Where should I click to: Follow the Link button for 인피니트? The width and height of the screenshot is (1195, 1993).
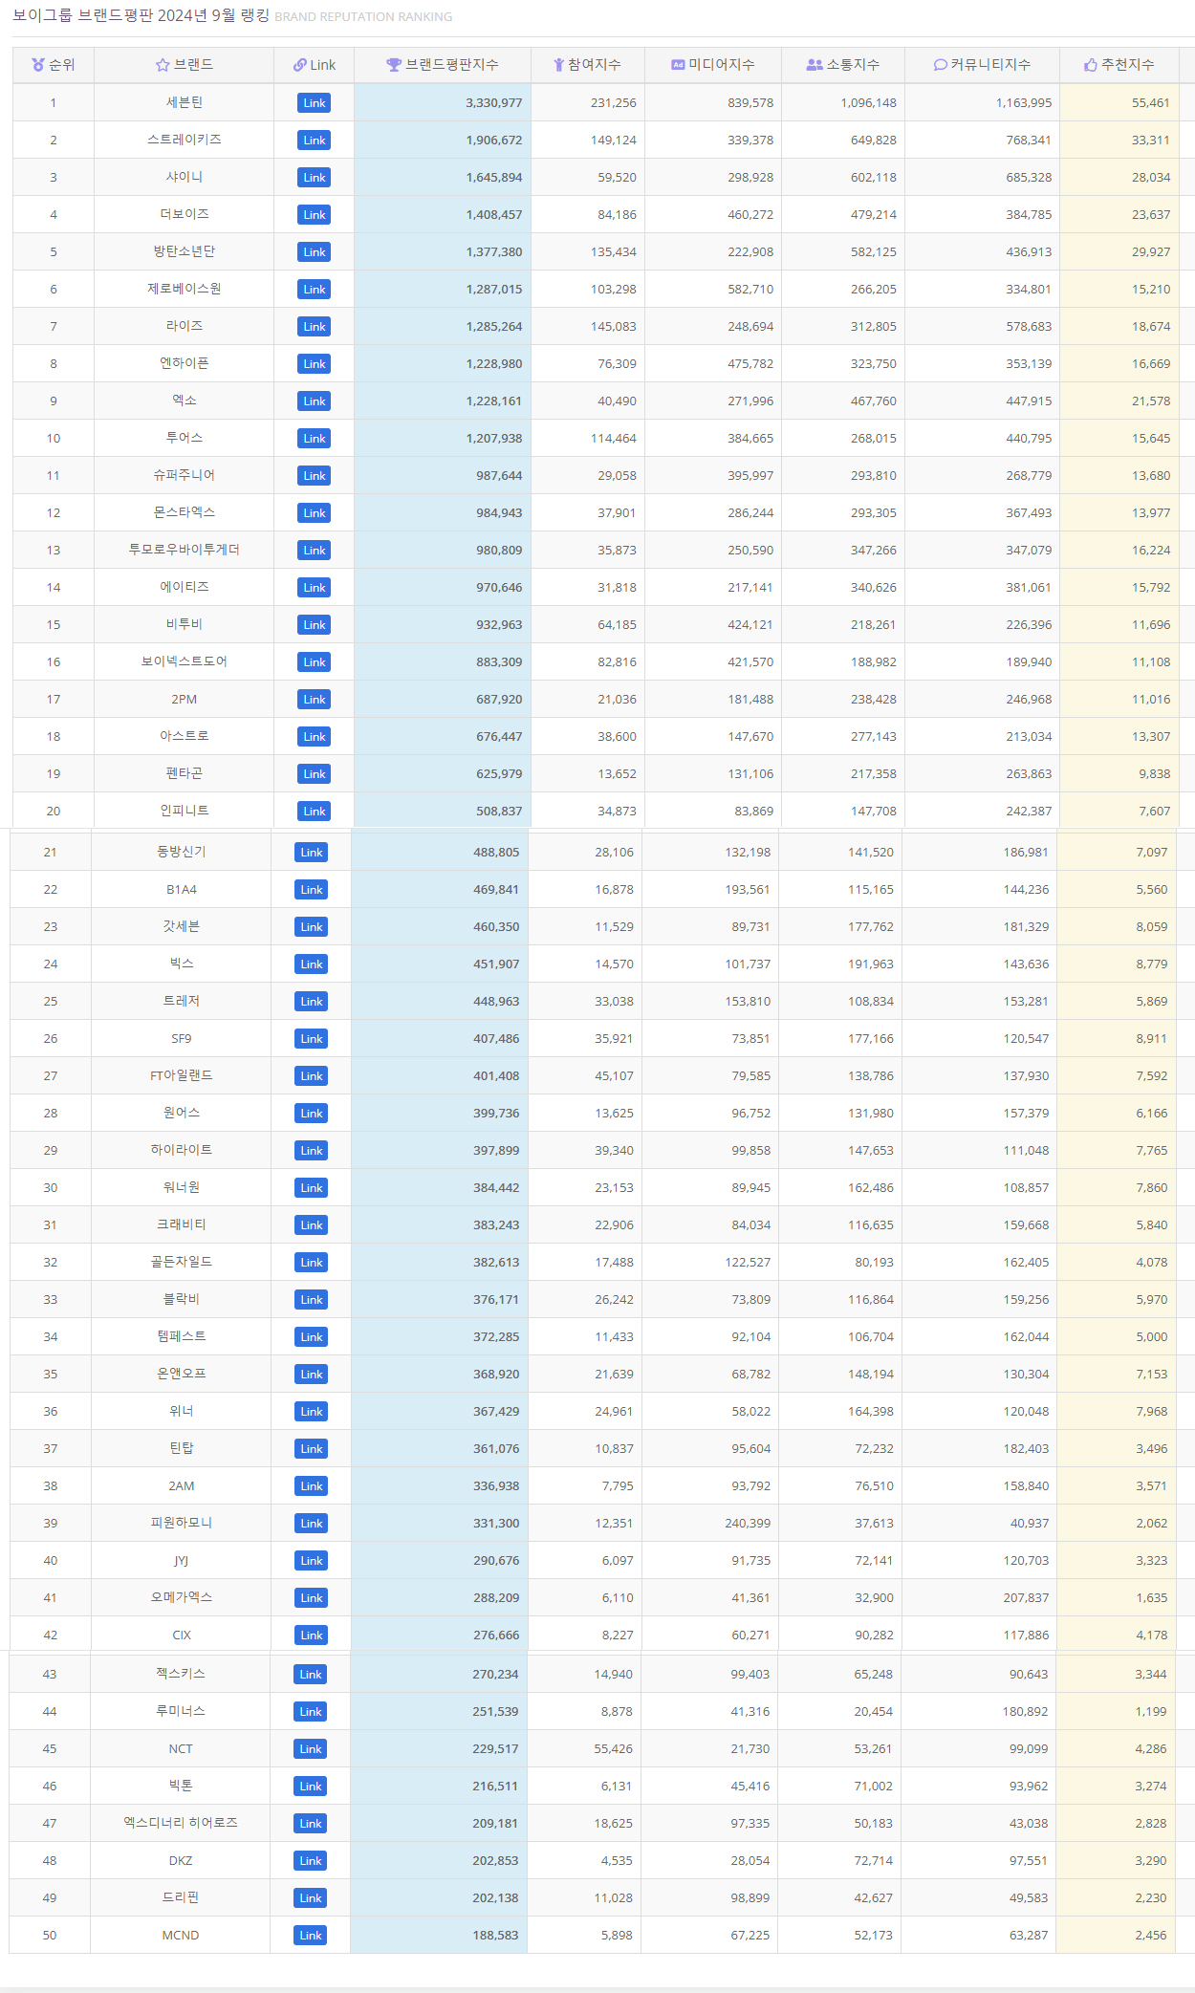click(315, 812)
